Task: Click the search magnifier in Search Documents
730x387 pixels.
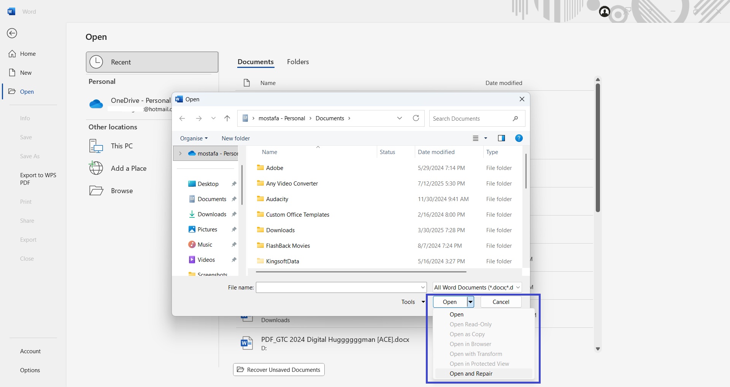Action: 515,119
